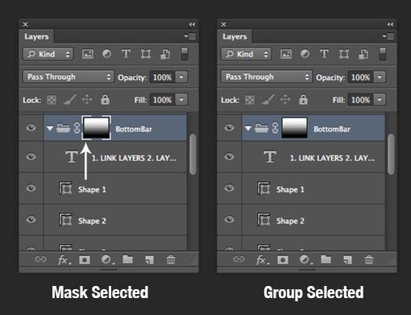Hide Shape 1 layer in left panel
The width and height of the screenshot is (411, 315).
[31, 188]
